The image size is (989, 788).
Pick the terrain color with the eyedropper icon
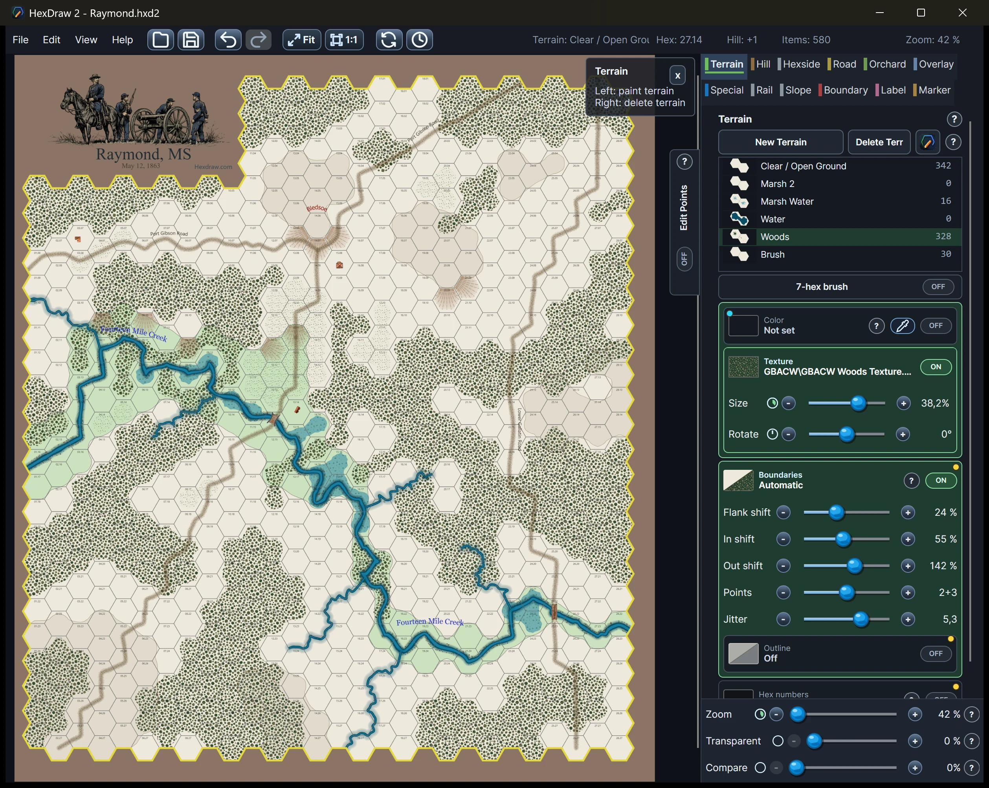902,326
